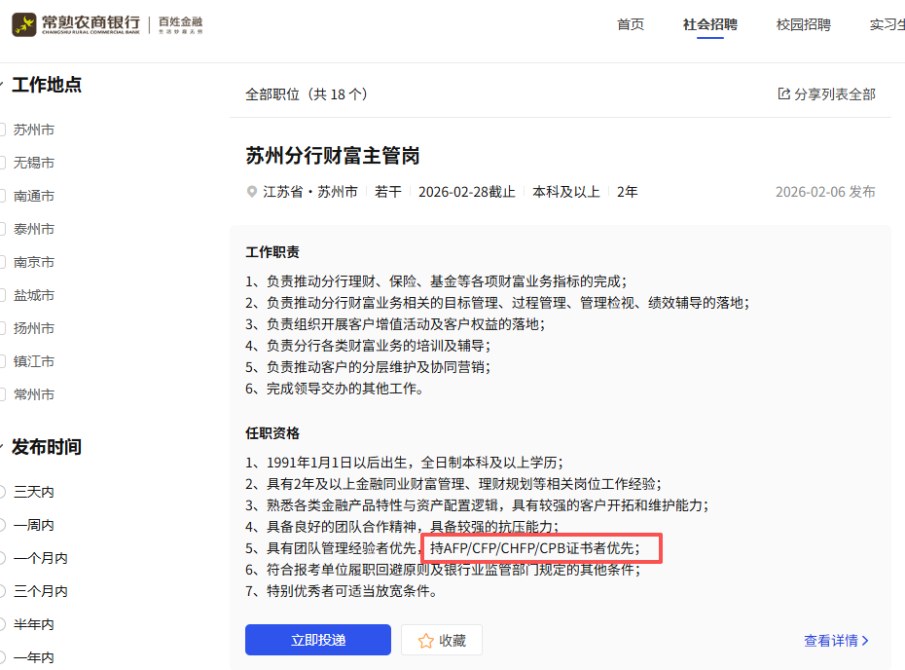Click the share icon beside 分享列表全部
Screen dimensions: 905x670
coord(783,93)
